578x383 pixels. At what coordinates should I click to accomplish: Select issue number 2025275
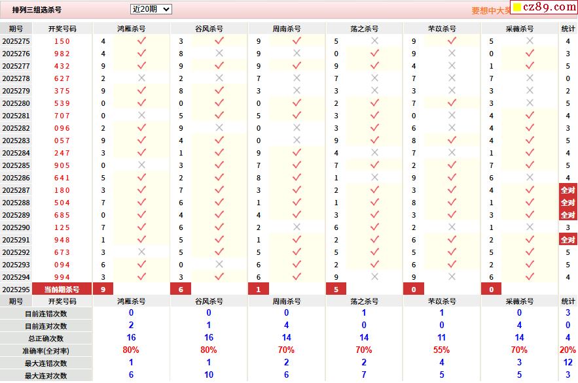point(16,41)
